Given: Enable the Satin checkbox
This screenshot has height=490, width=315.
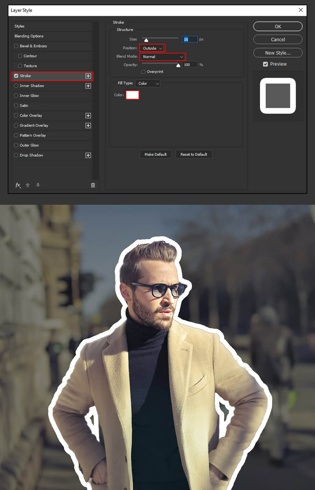Looking at the screenshot, I should pyautogui.click(x=16, y=105).
